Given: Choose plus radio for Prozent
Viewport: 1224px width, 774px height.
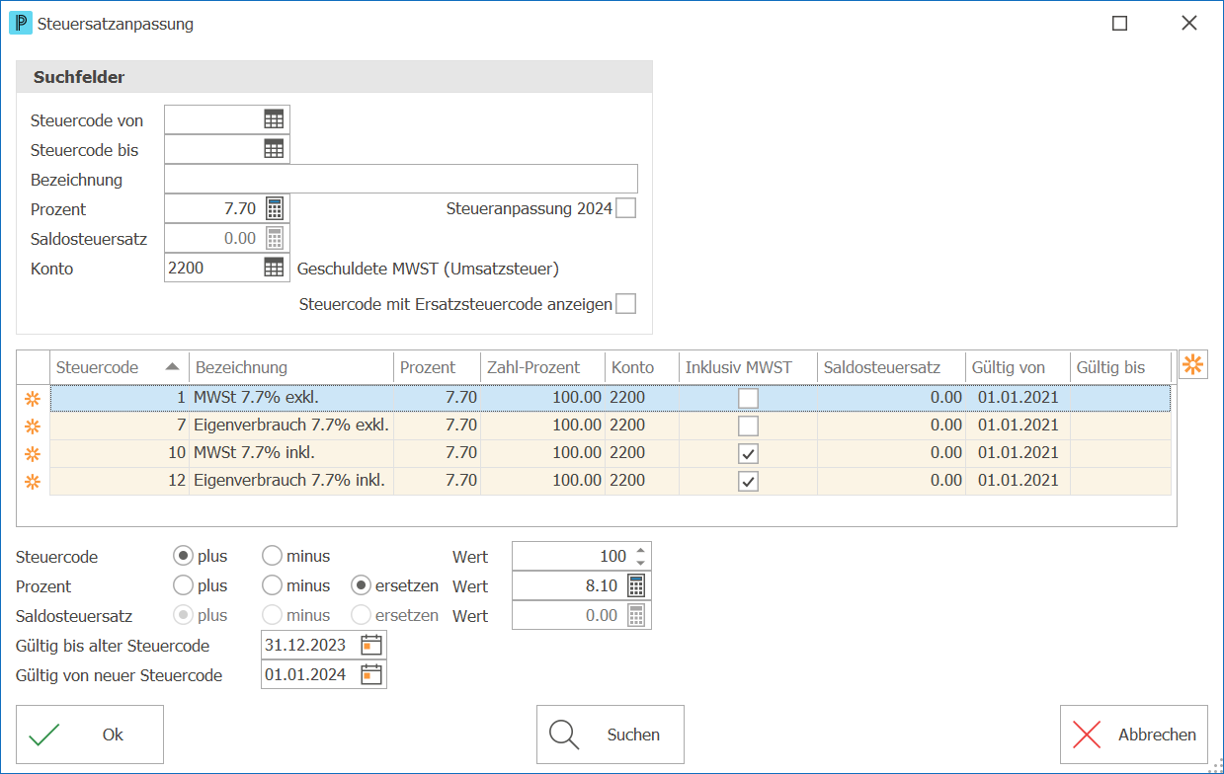Looking at the screenshot, I should pyautogui.click(x=183, y=585).
